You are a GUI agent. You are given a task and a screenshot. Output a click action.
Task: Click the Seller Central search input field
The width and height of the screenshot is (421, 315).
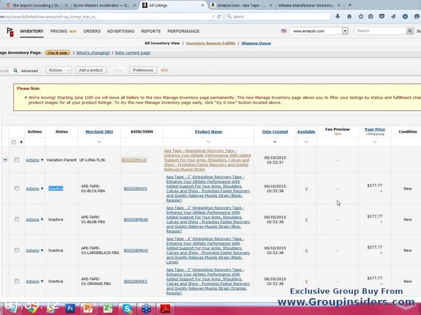(380, 31)
